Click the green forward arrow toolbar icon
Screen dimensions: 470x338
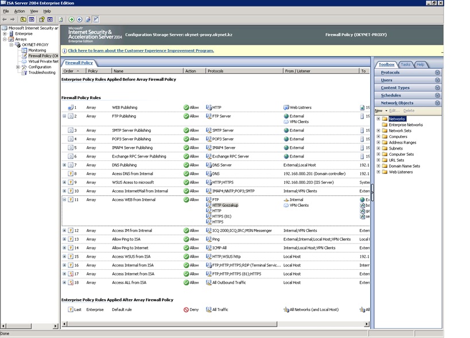click(71, 19)
